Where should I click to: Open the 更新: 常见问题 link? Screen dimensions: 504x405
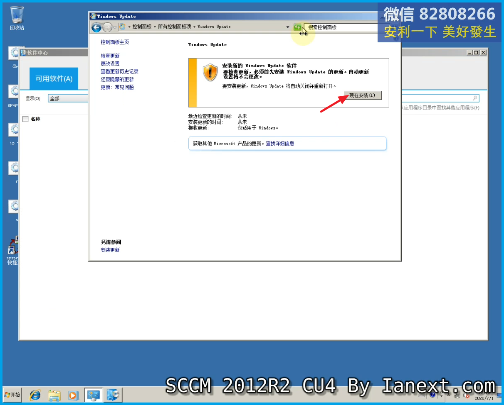[117, 88]
